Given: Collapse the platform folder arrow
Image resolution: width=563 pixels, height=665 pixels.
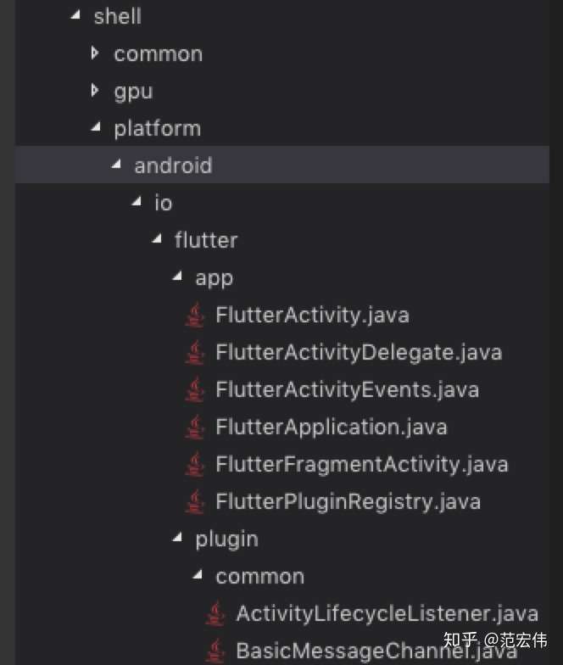Looking at the screenshot, I should (x=96, y=128).
